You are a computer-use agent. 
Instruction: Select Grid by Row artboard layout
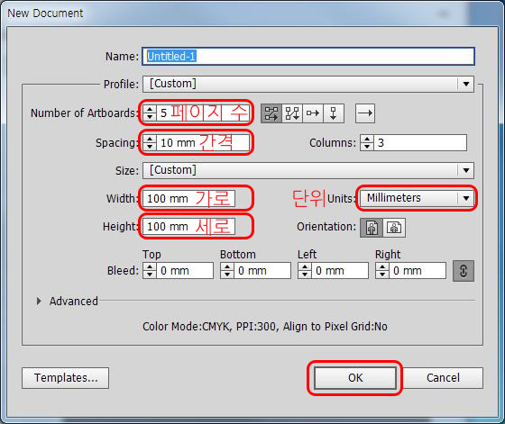pyautogui.click(x=271, y=113)
